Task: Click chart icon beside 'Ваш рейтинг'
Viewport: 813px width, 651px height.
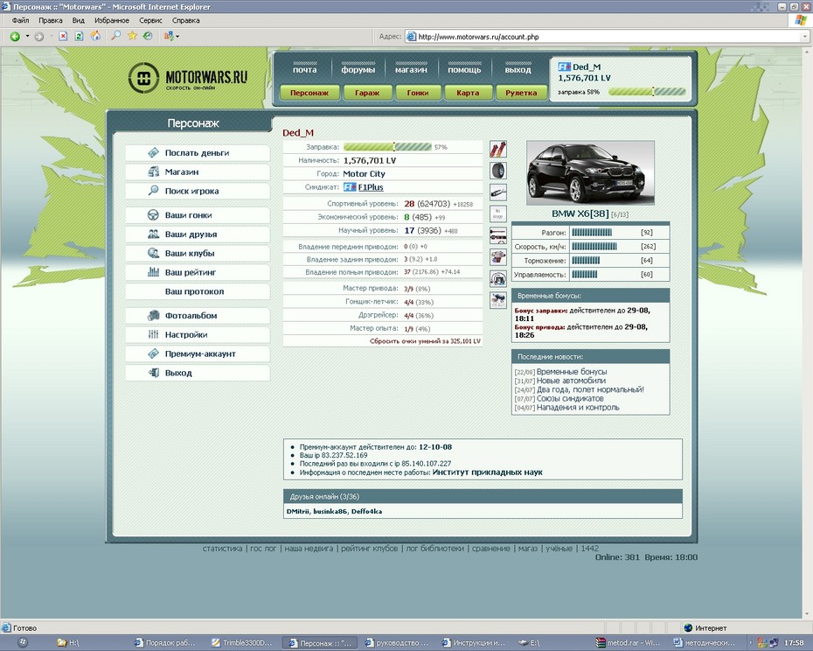Action: click(153, 272)
